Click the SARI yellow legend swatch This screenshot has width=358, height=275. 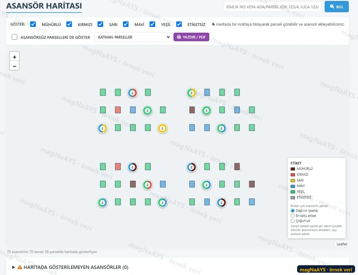(x=293, y=180)
